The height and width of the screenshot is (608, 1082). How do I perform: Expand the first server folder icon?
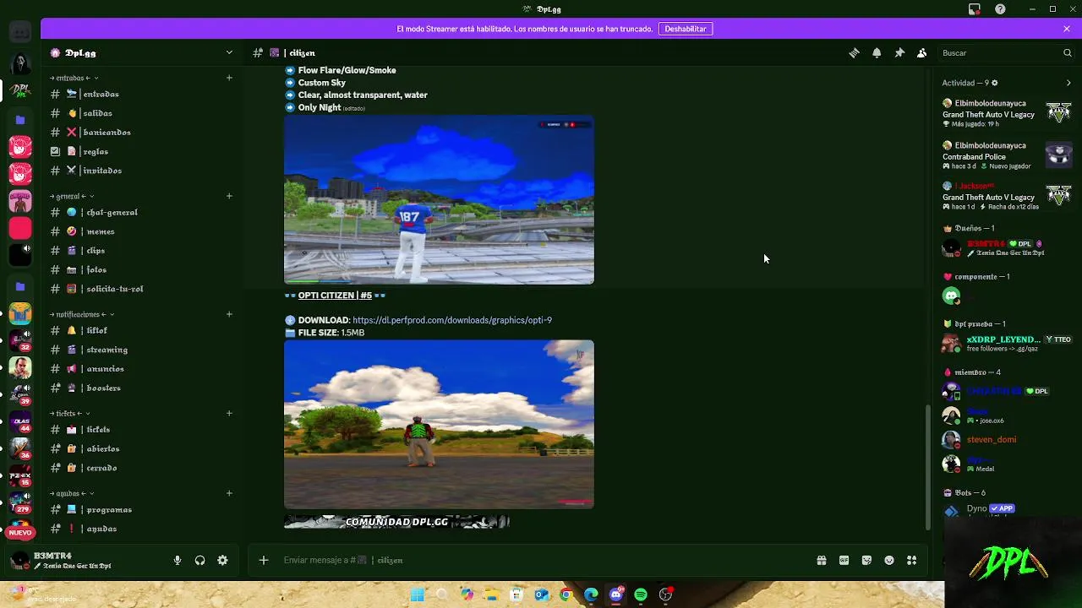coord(20,120)
